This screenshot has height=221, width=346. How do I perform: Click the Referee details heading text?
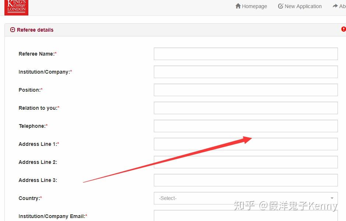(35, 30)
